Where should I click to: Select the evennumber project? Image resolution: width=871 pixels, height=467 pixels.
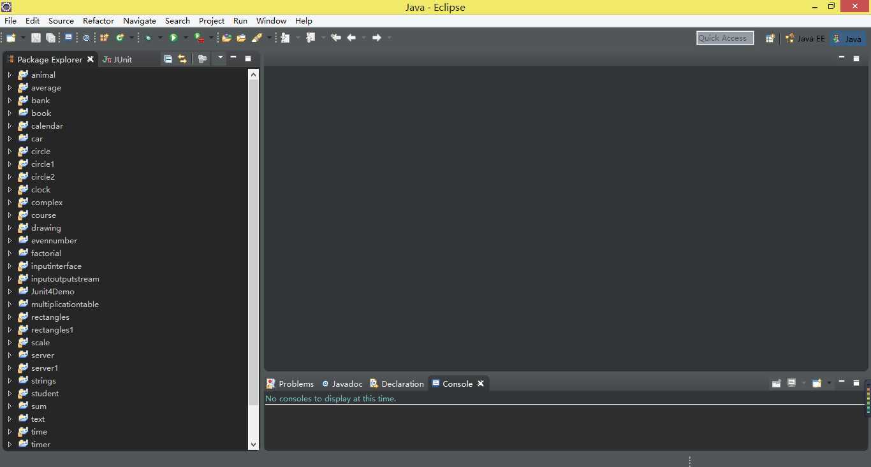(54, 240)
